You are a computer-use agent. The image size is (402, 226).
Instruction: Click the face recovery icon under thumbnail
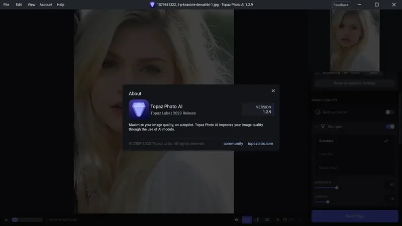pos(317,73)
